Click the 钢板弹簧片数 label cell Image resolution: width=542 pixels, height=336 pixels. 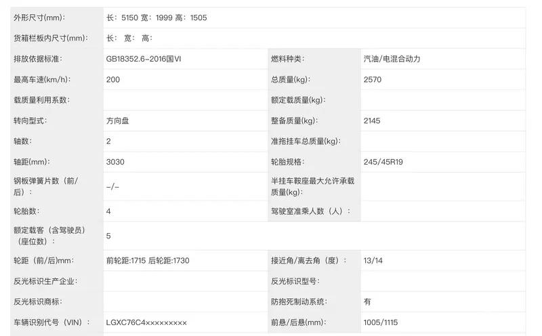46,186
